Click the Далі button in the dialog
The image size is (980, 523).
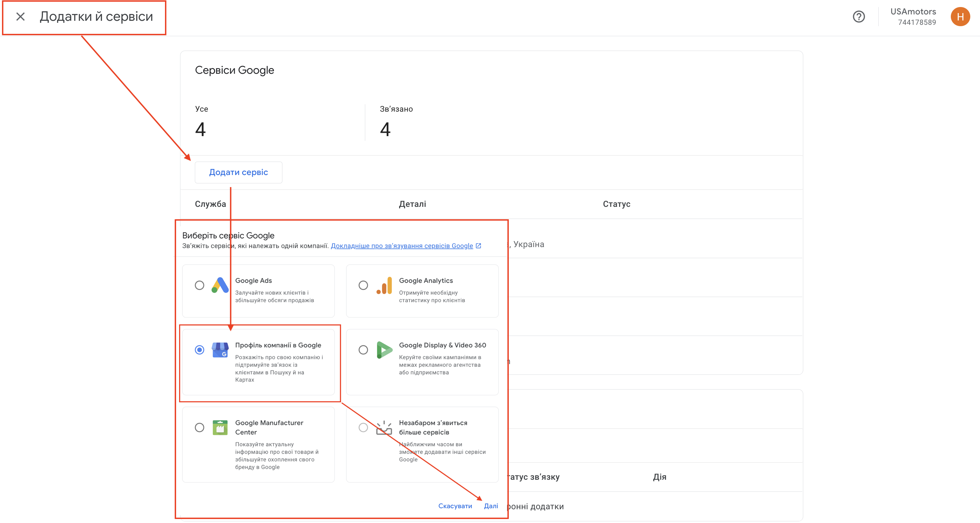coord(491,506)
